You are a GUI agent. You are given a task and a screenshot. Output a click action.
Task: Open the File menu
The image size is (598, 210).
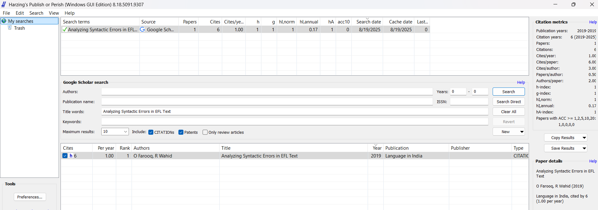[x=6, y=13]
